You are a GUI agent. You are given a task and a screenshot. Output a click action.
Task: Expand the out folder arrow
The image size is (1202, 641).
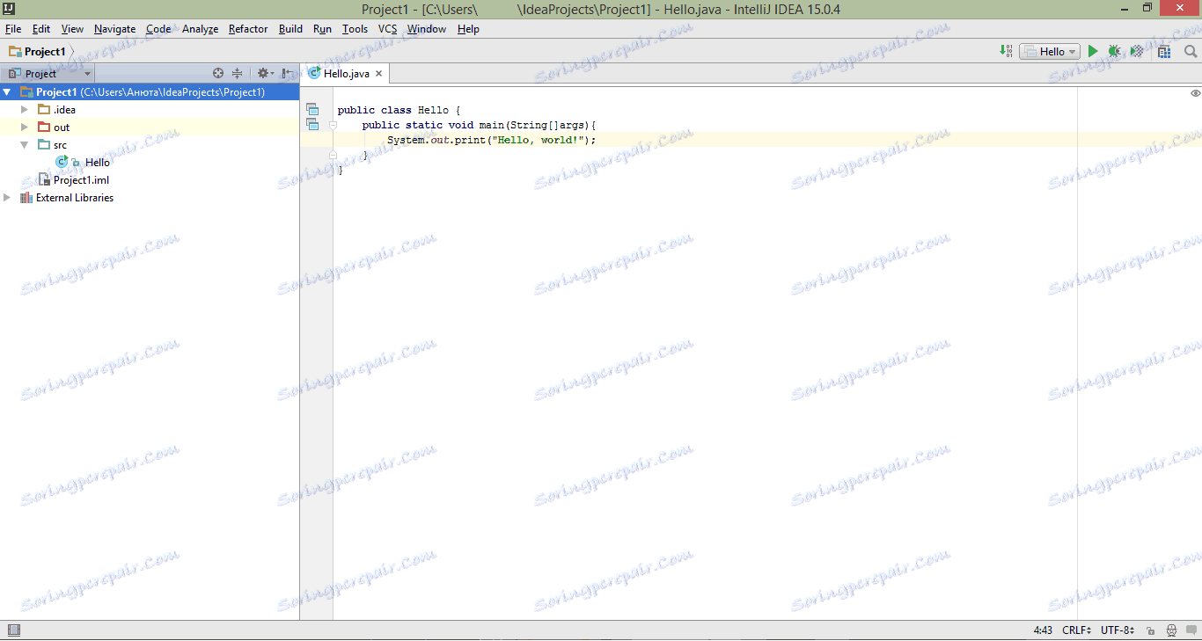coord(25,127)
